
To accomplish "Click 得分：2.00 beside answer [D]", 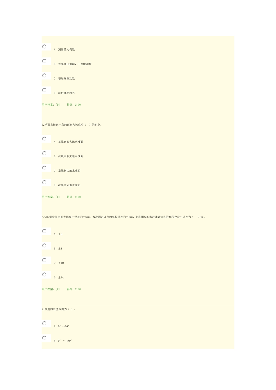I will click(x=74, y=105).
